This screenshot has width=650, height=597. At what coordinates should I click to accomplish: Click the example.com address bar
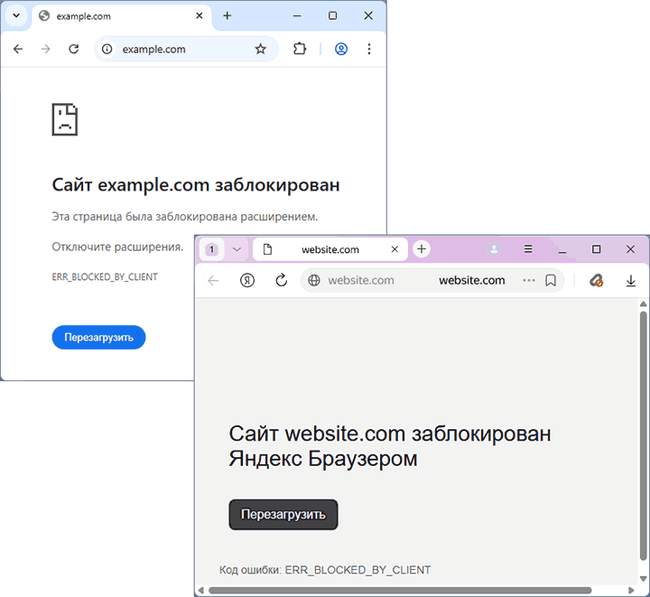coord(186,49)
